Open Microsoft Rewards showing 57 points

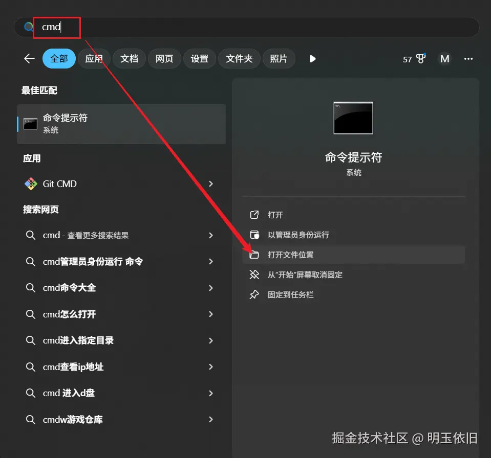pos(414,59)
